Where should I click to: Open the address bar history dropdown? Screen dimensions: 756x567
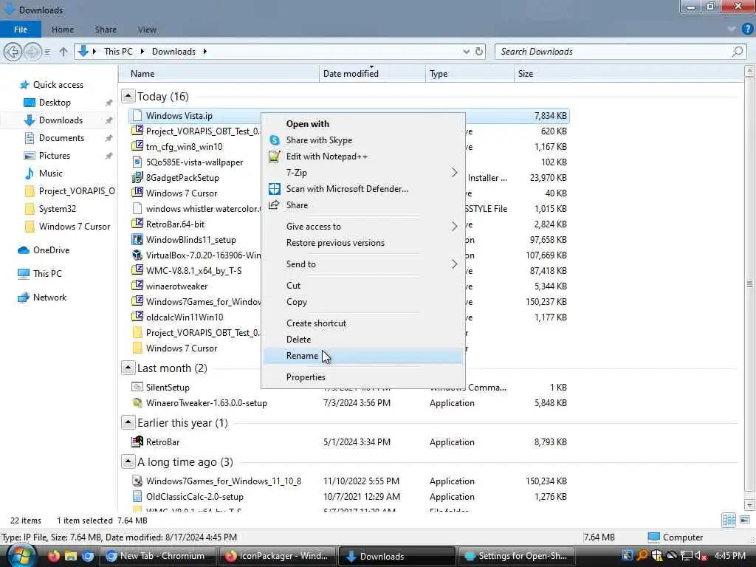[467, 52]
